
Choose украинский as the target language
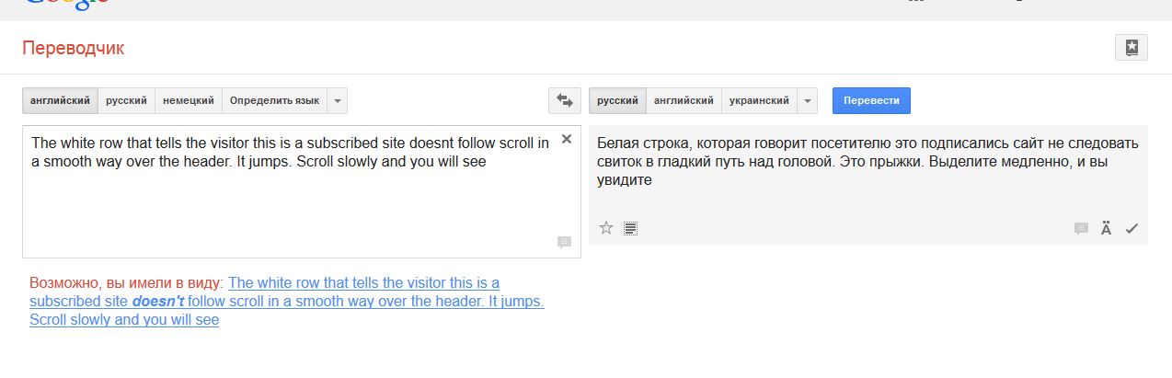tap(759, 100)
